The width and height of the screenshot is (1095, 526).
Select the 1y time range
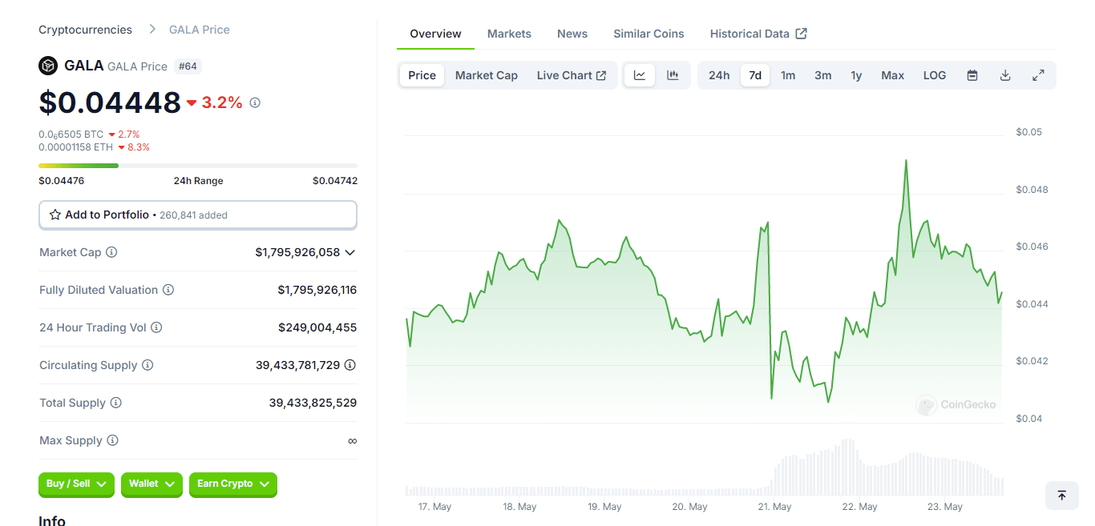(x=856, y=75)
